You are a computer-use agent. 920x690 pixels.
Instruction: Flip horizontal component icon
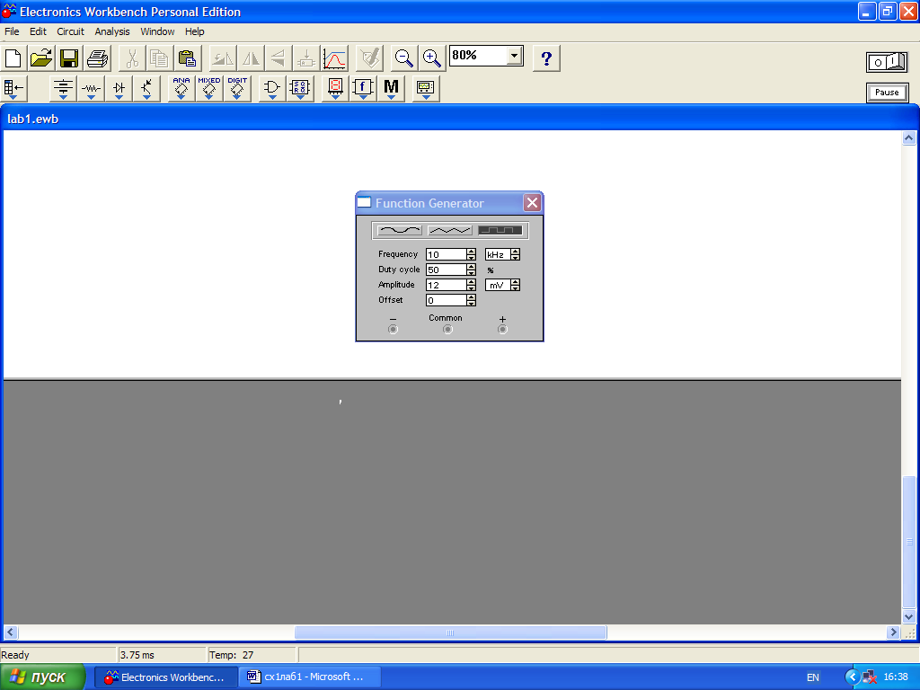click(x=251, y=58)
